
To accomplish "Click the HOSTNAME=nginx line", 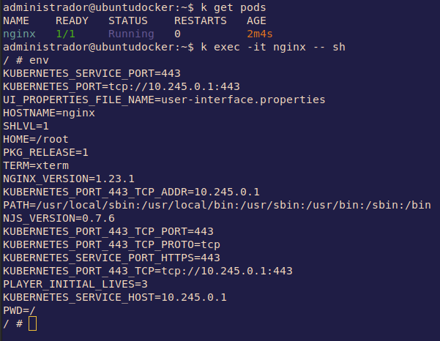I will [49, 113].
